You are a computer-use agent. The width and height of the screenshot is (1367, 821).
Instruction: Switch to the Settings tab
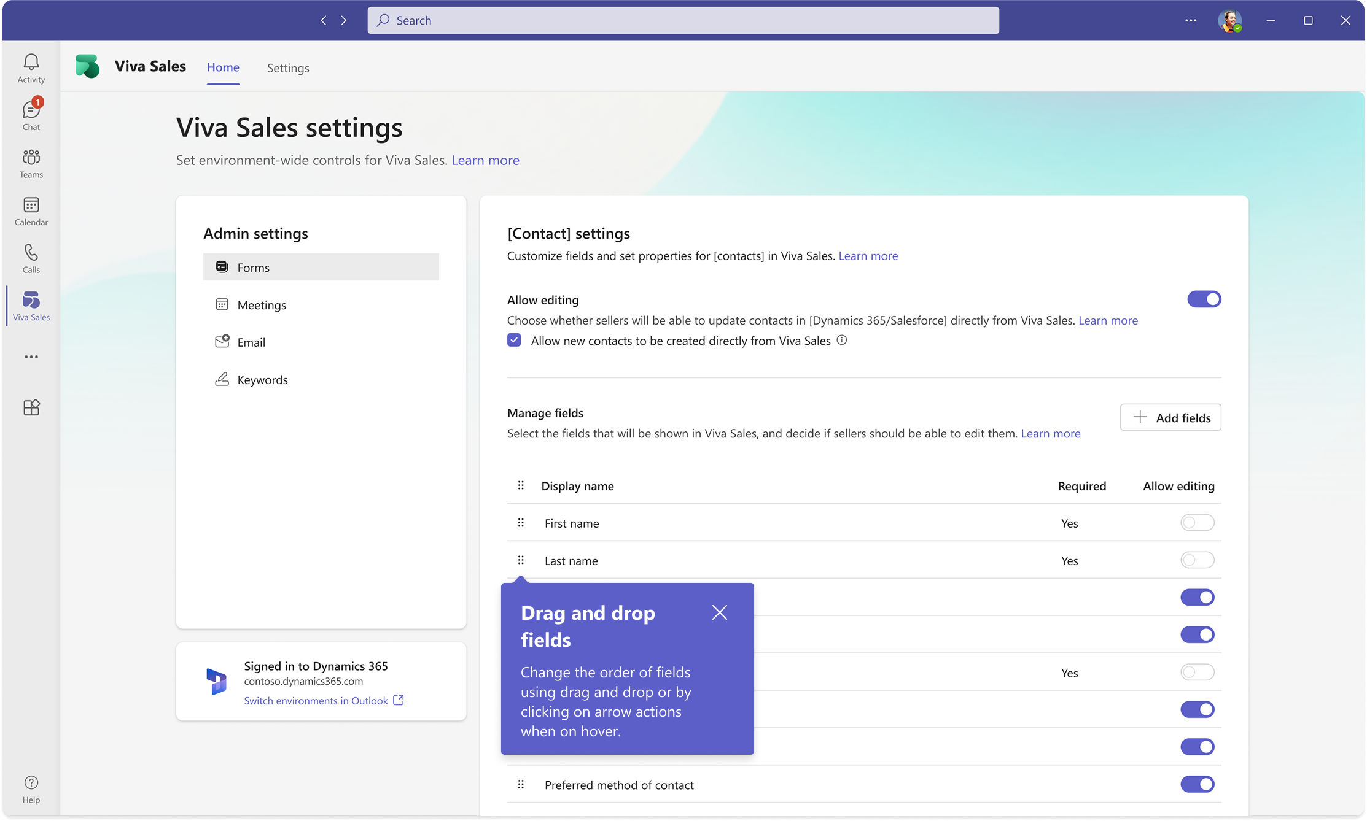[288, 68]
